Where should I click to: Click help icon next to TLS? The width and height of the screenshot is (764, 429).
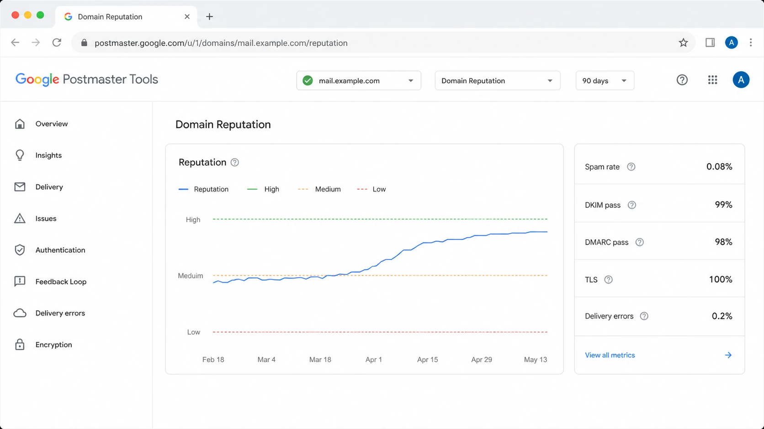pos(608,279)
